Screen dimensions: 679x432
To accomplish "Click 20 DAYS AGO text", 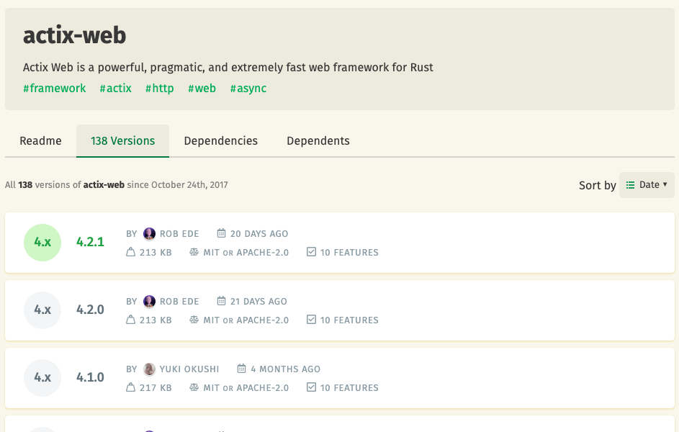I will click(259, 234).
